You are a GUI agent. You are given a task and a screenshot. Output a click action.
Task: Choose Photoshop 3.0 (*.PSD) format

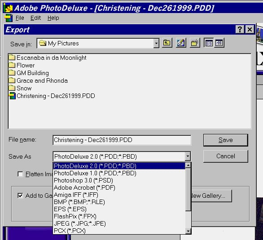(x=119, y=180)
